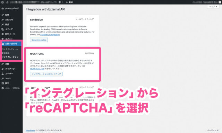Click the plus New item in admin bar
The height and width of the screenshot is (133, 222).
click(x=69, y=2)
